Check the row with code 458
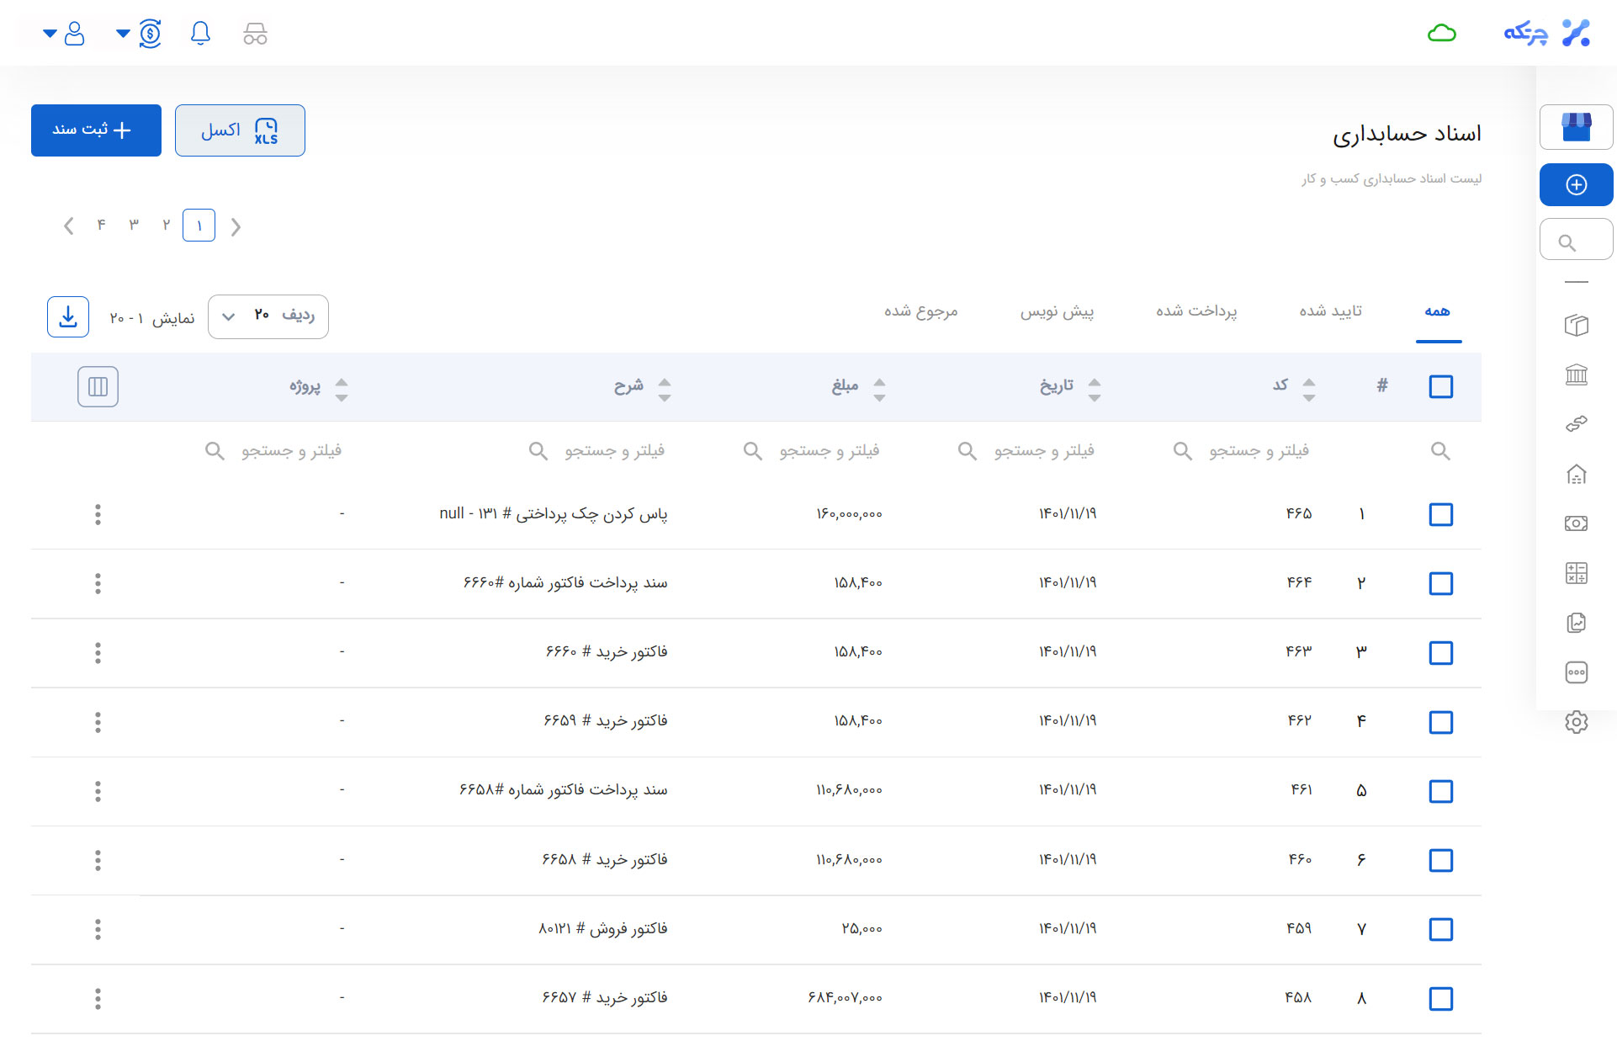 (1440, 999)
